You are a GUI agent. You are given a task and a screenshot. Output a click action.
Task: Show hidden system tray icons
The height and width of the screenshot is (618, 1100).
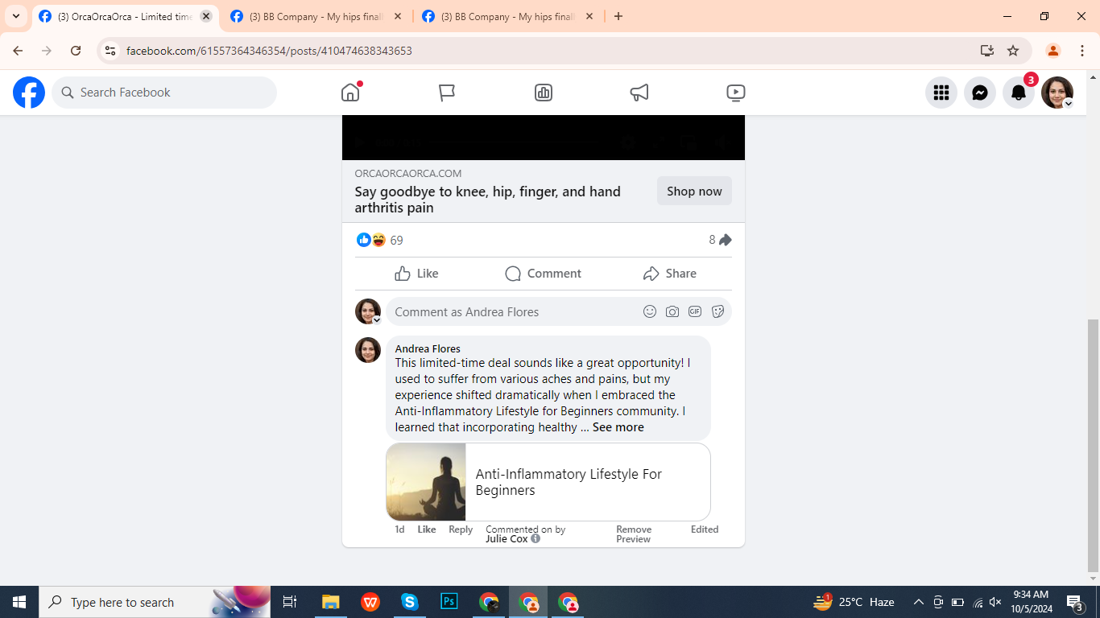[x=918, y=602]
